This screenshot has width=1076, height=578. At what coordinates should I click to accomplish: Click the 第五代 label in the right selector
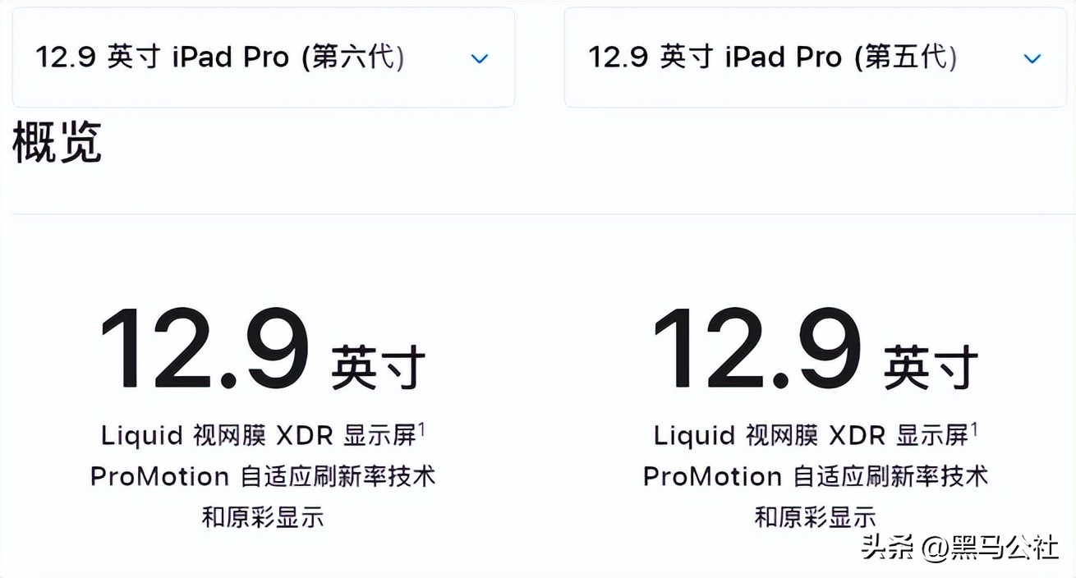click(905, 57)
